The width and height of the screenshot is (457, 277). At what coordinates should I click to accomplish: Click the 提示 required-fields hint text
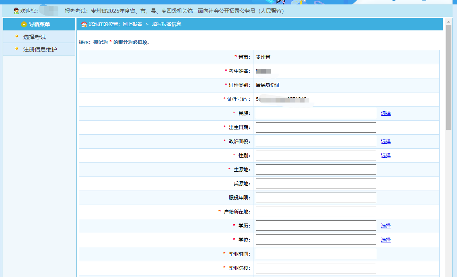[x=115, y=42]
